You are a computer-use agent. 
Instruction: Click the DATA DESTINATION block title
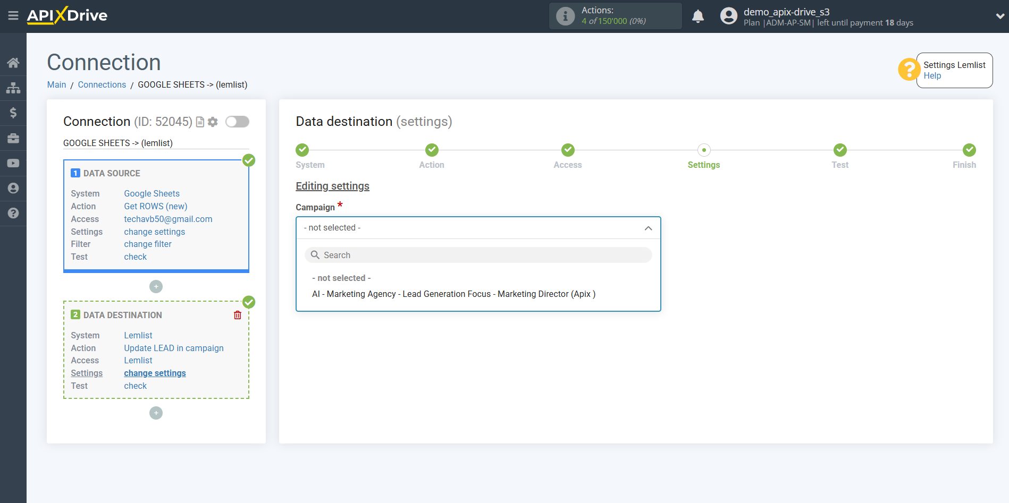122,315
